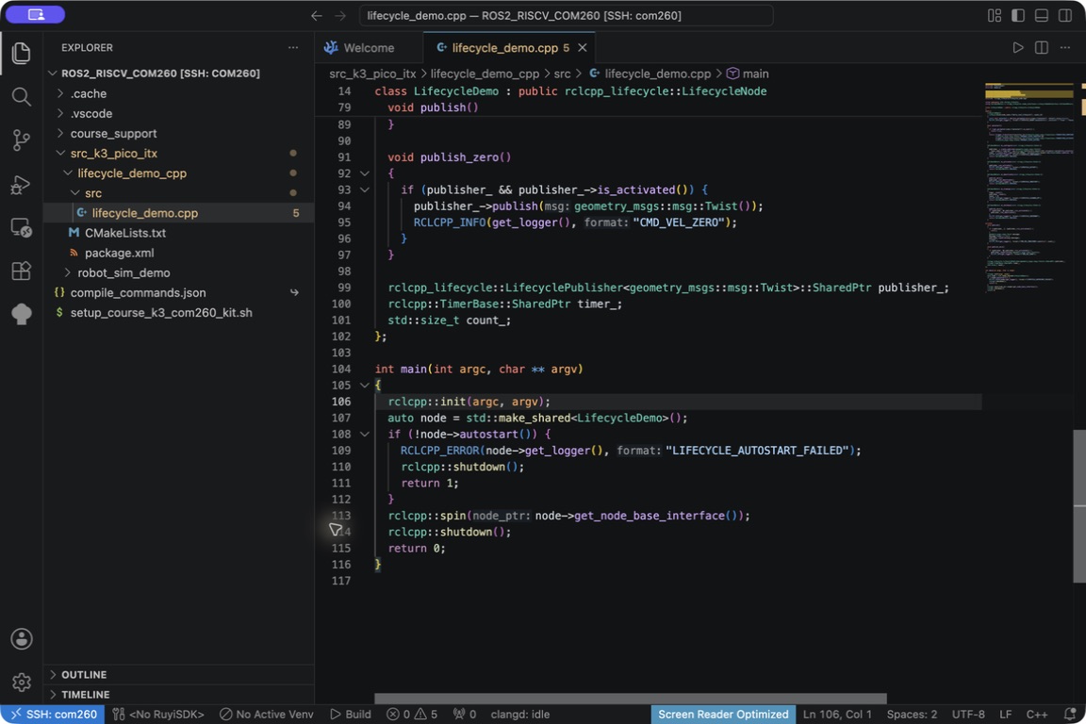Change indentation via Spaces: 2

tap(912, 715)
